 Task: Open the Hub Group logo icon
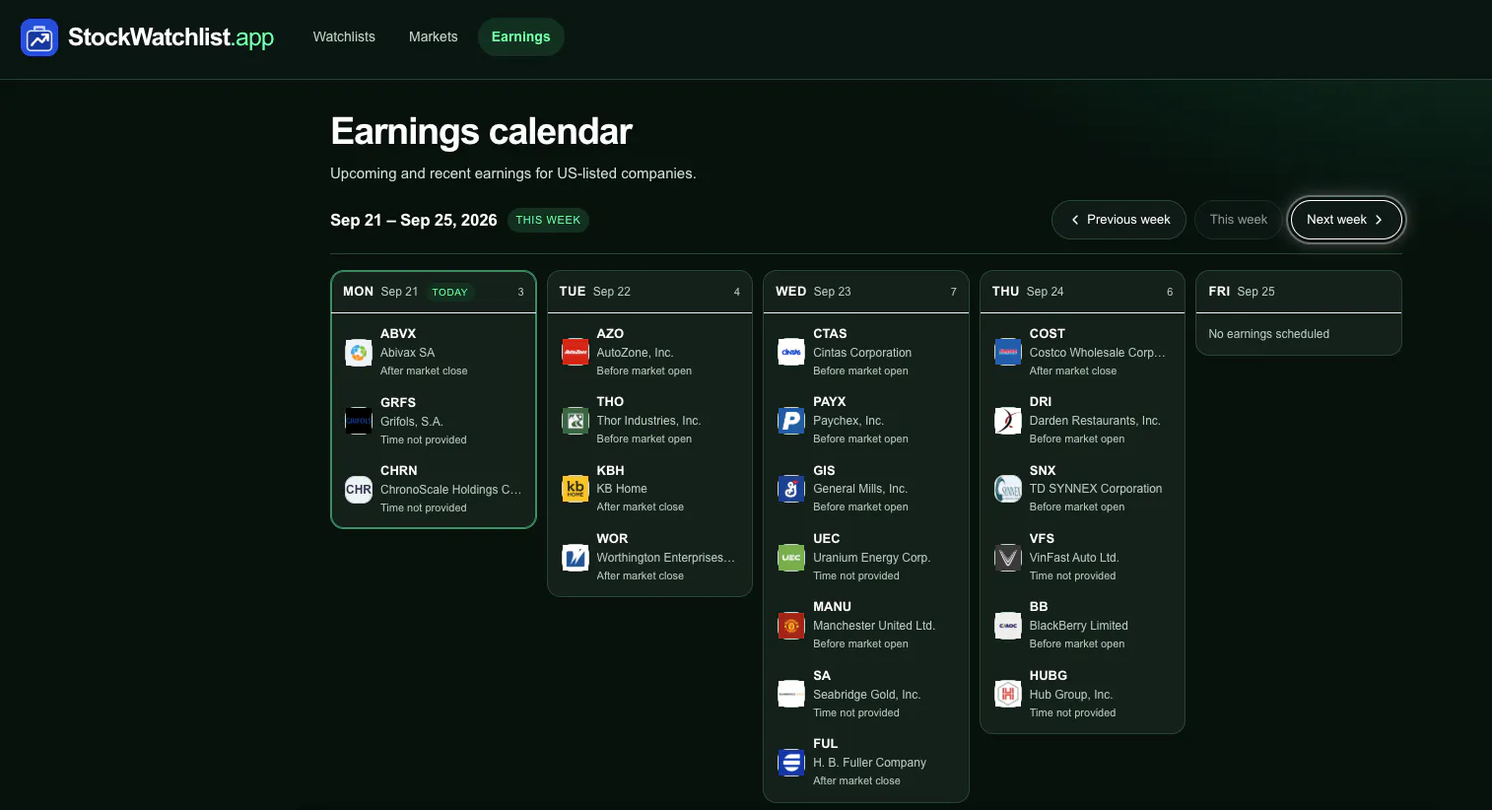pos(1008,694)
